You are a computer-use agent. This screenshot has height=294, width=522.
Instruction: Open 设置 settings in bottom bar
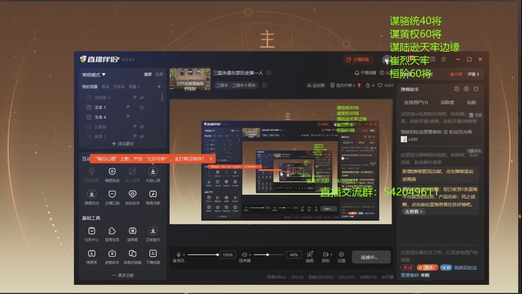341,257
